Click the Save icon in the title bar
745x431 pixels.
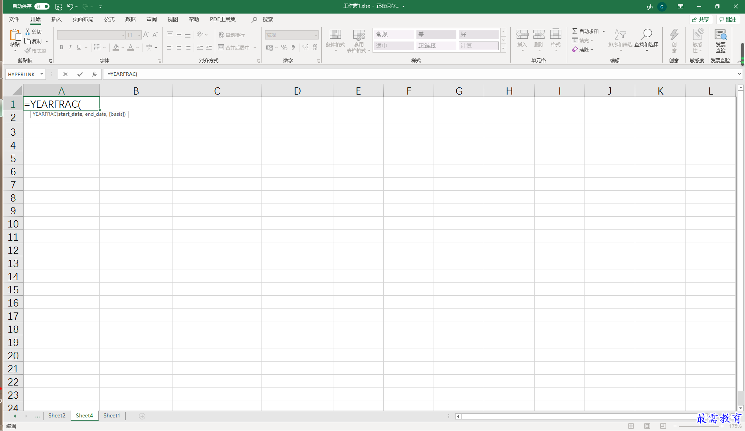click(59, 6)
